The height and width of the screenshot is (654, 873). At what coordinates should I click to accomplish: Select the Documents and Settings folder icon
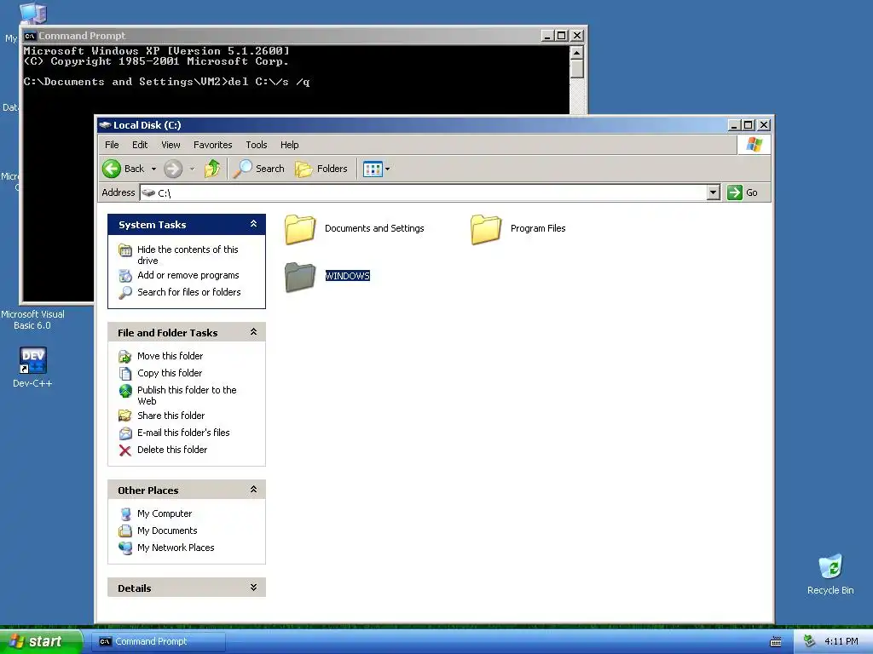click(x=300, y=229)
